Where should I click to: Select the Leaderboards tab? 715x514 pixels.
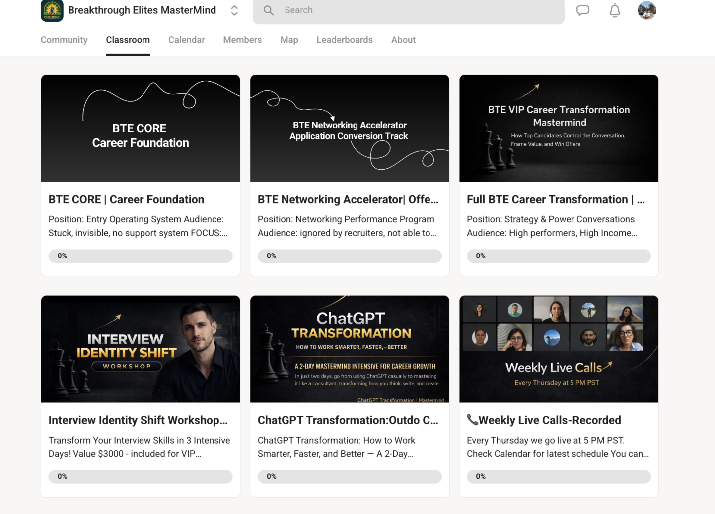tap(345, 40)
